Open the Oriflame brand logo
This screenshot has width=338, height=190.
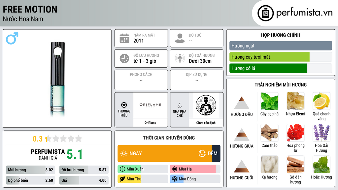coord(151,105)
